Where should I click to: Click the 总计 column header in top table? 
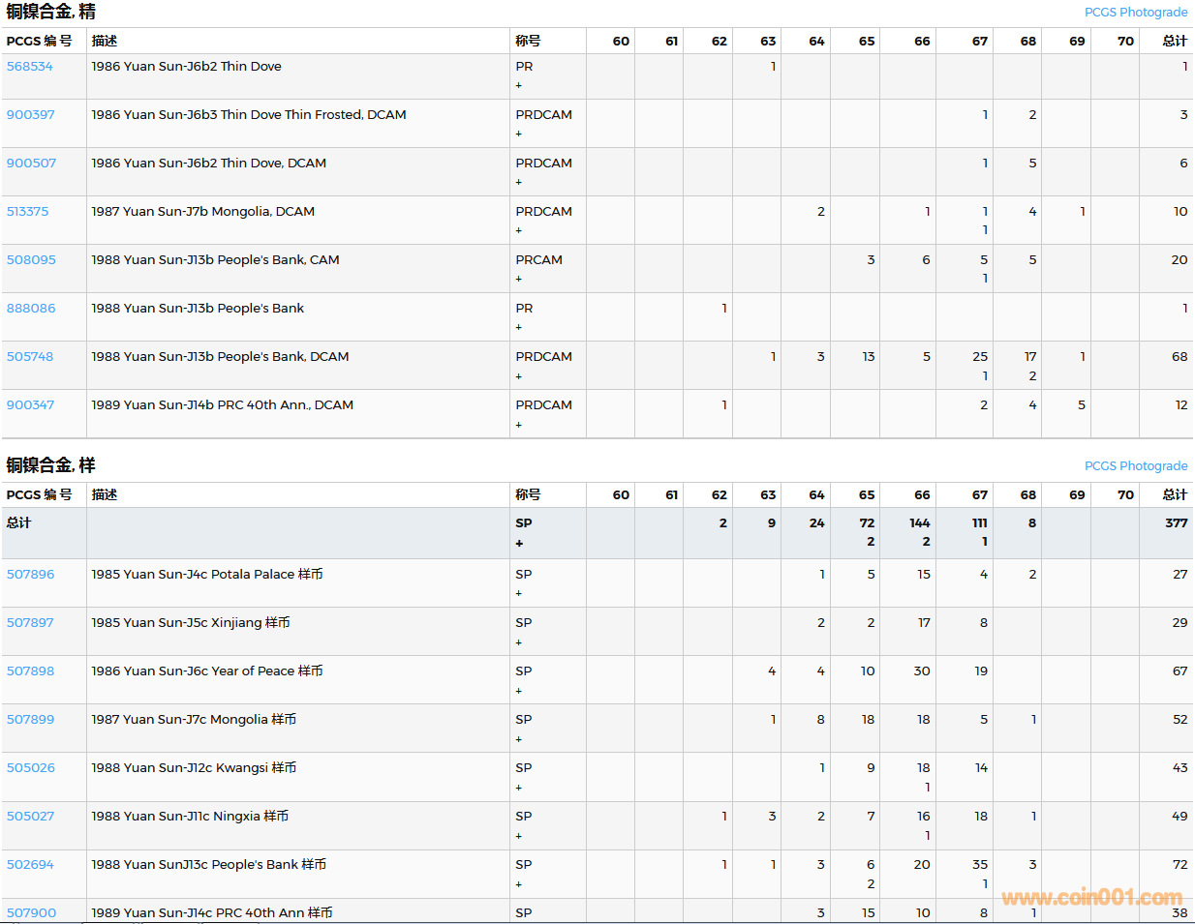(x=1175, y=41)
